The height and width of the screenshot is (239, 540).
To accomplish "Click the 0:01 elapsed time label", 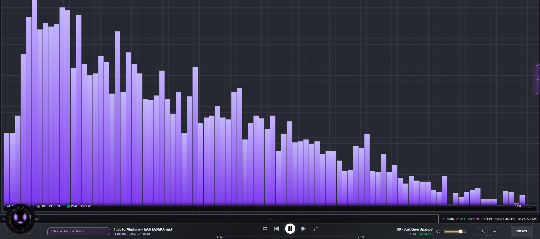I will [x=220, y=237].
